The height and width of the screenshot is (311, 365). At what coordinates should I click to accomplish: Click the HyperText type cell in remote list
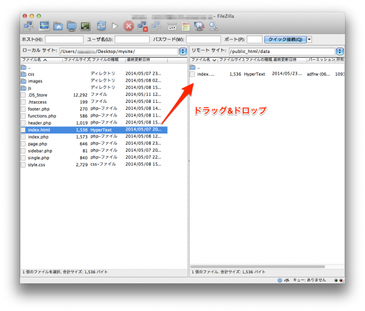click(254, 74)
